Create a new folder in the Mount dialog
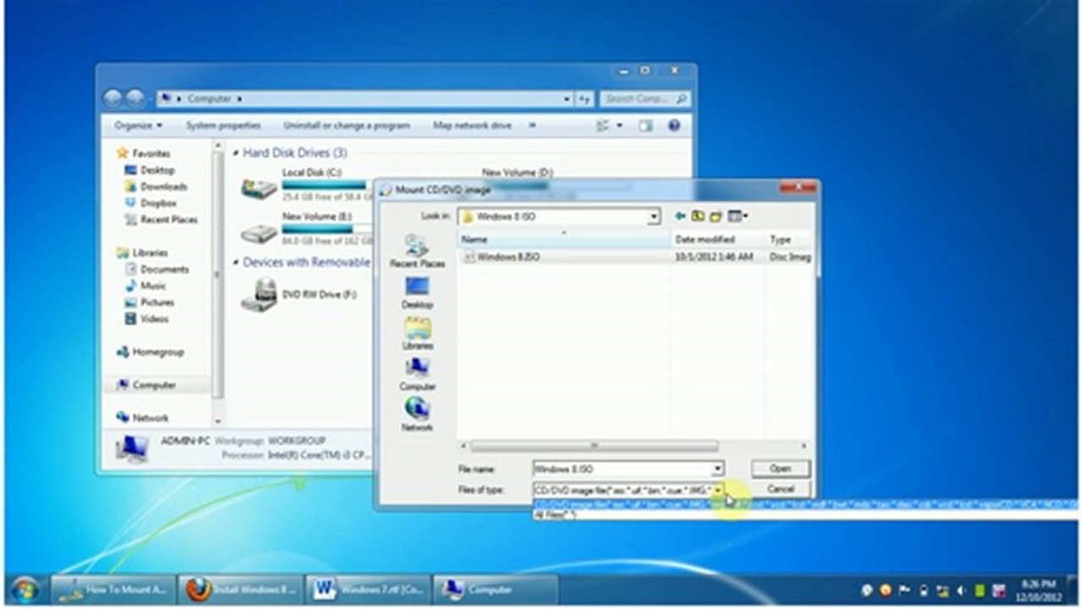 [716, 217]
